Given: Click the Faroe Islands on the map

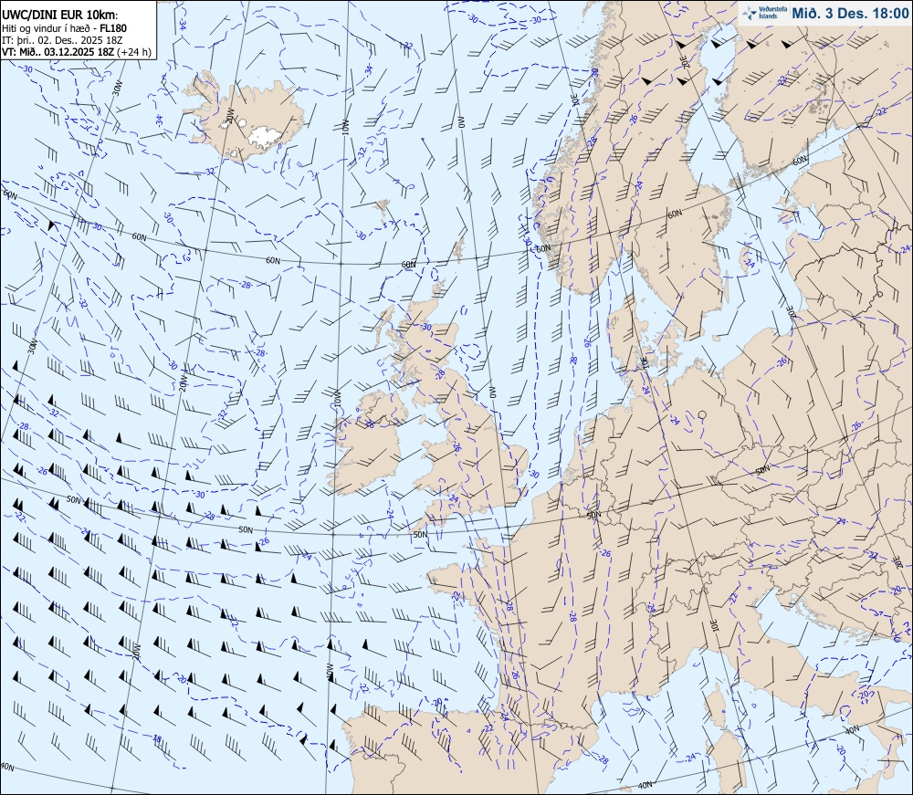Looking at the screenshot, I should [x=383, y=207].
